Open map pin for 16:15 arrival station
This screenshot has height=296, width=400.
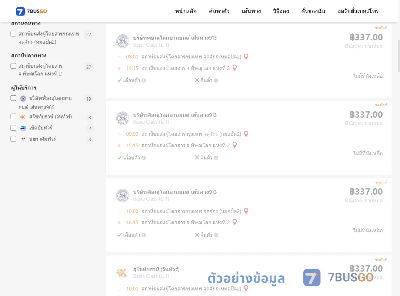coord(235,222)
